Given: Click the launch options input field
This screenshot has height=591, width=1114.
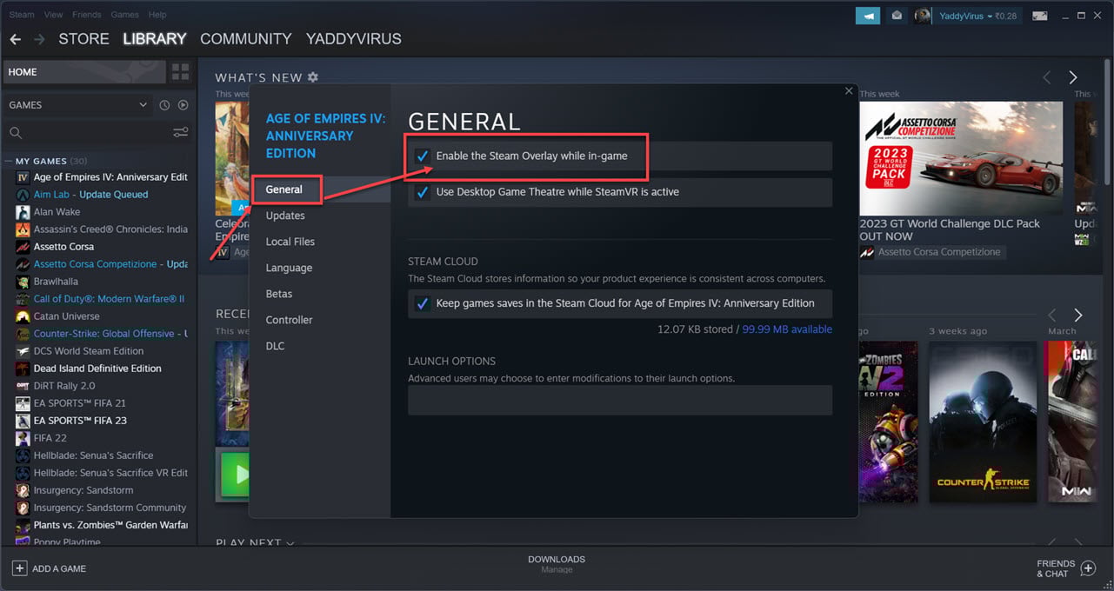Looking at the screenshot, I should [620, 400].
